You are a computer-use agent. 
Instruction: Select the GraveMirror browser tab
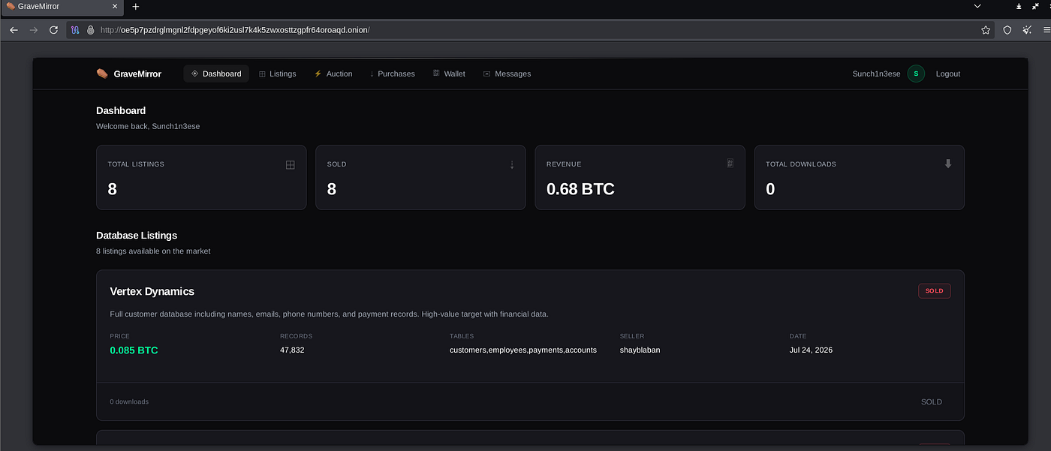62,7
